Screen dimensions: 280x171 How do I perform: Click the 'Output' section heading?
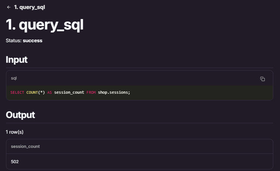pos(20,115)
